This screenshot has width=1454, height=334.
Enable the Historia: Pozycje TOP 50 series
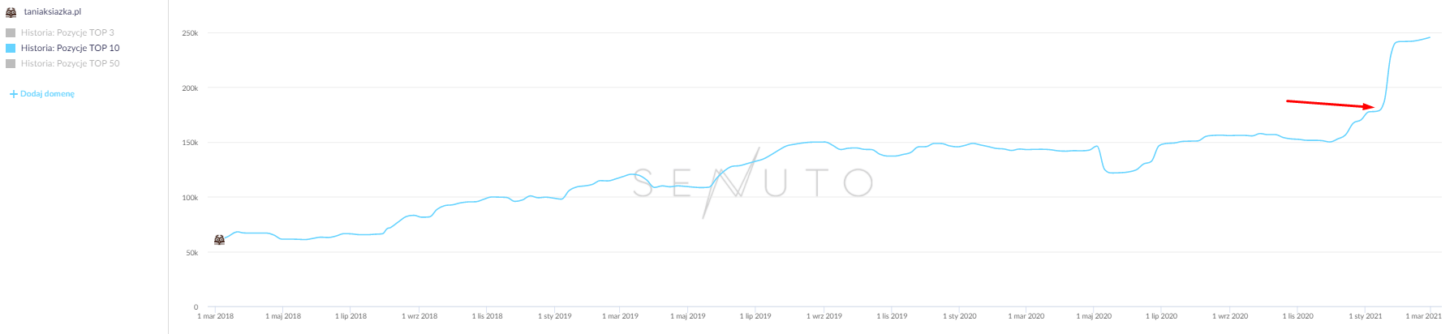coord(70,64)
